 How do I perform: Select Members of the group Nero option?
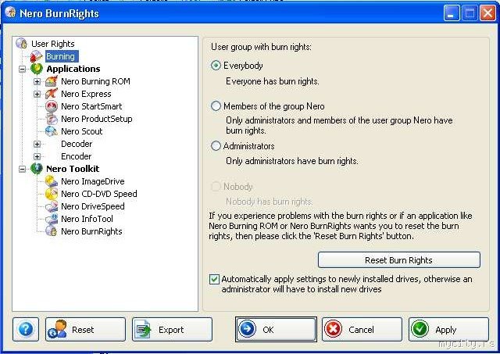[x=216, y=105]
